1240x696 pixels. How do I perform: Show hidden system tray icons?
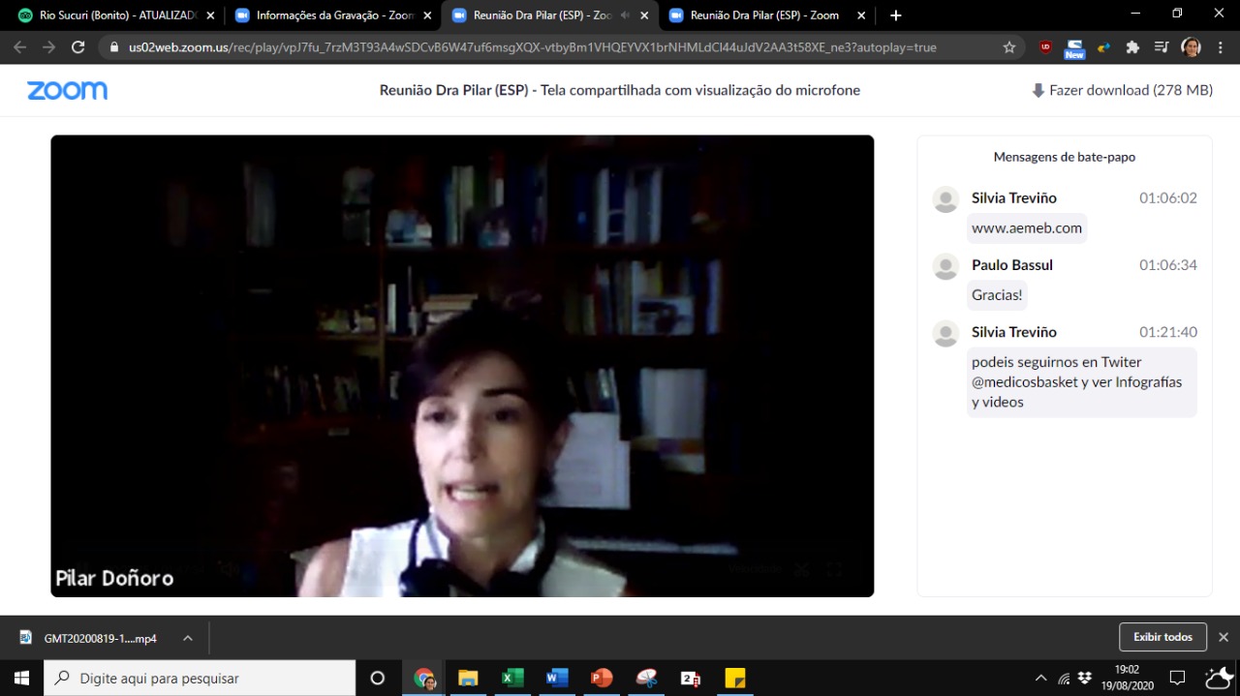(1040, 678)
